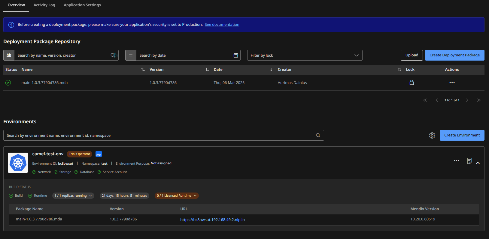Click the Upload button
This screenshot has height=239, width=489.
click(x=412, y=55)
